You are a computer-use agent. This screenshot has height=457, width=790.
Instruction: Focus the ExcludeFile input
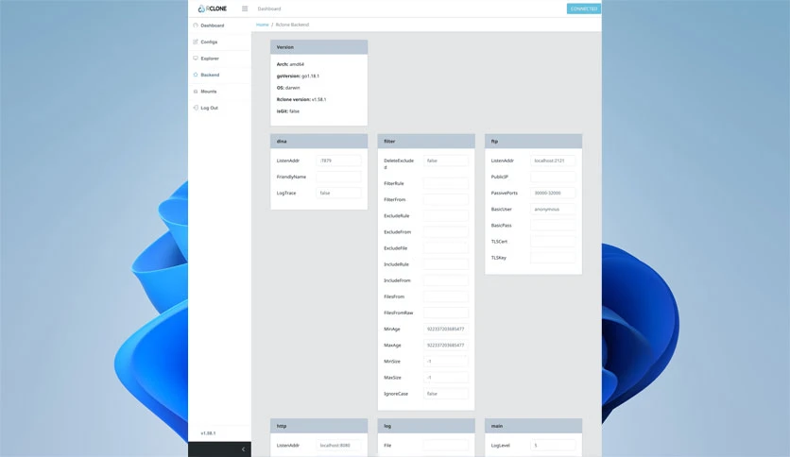point(446,247)
